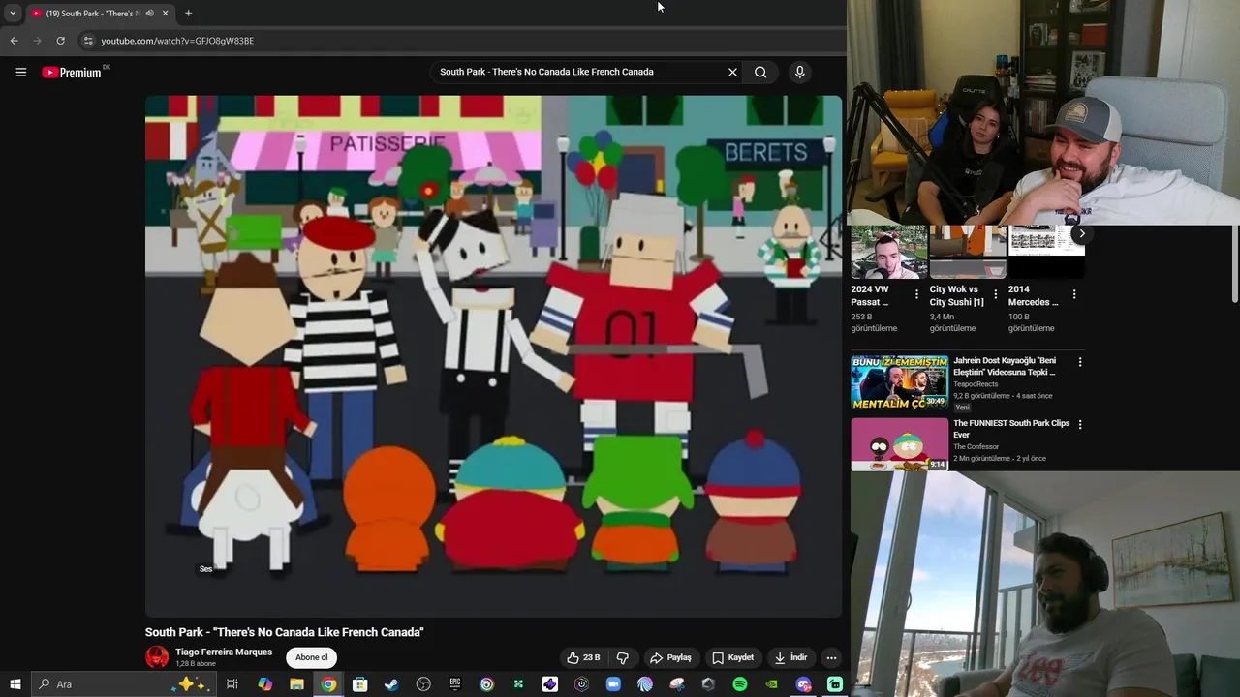Mute the tab via its speaker icon
The image size is (1240, 697).
pos(149,13)
